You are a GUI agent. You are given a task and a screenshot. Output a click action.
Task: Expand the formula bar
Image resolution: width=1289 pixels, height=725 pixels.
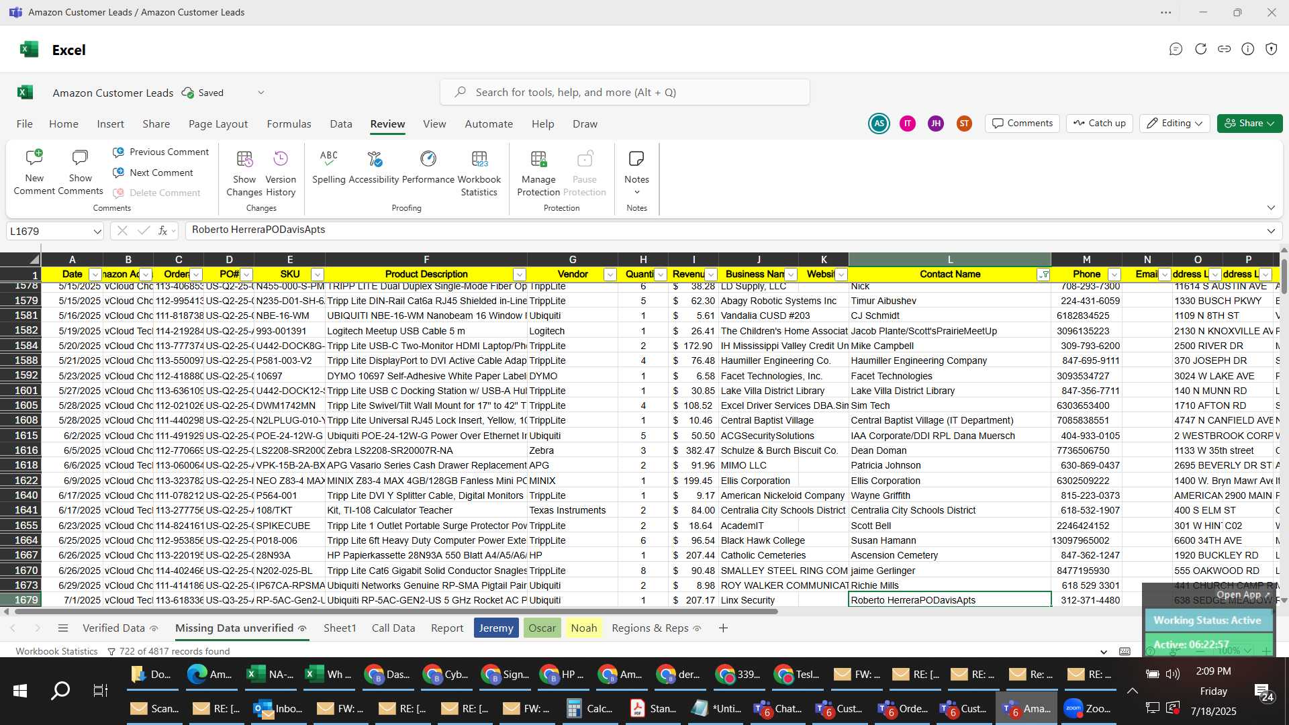(1271, 231)
